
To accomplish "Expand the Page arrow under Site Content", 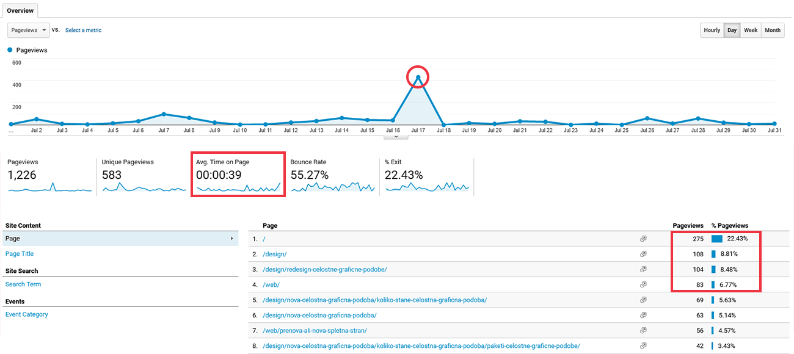I will (x=232, y=239).
